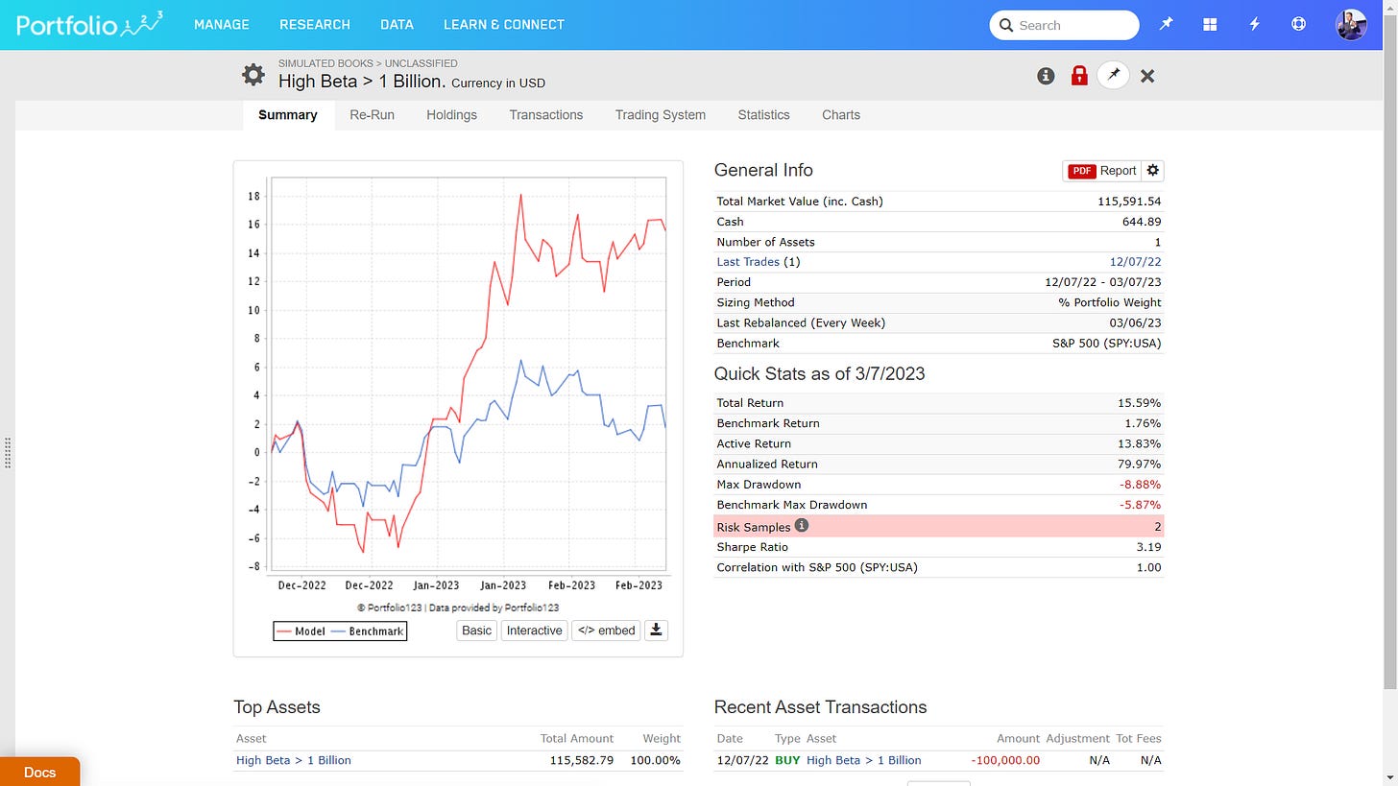Click the Total Amount value 115,582.79
The image size is (1398, 786).
[x=582, y=760]
